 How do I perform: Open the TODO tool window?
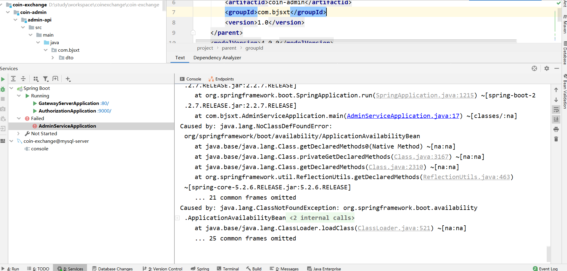tap(38, 269)
